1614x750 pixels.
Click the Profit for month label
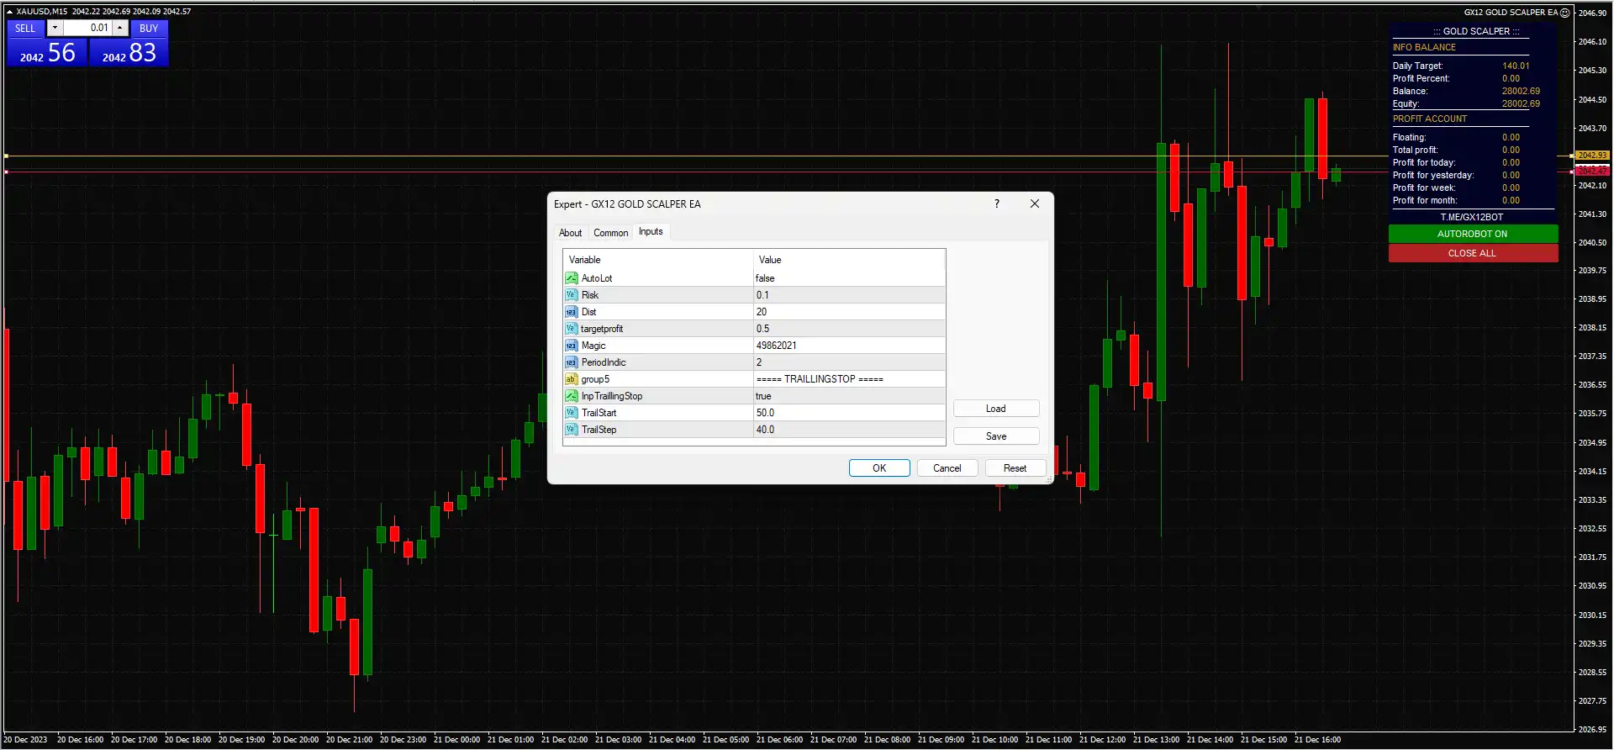(1424, 200)
